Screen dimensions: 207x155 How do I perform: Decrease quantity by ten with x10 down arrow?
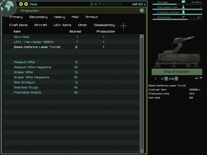point(176,80)
